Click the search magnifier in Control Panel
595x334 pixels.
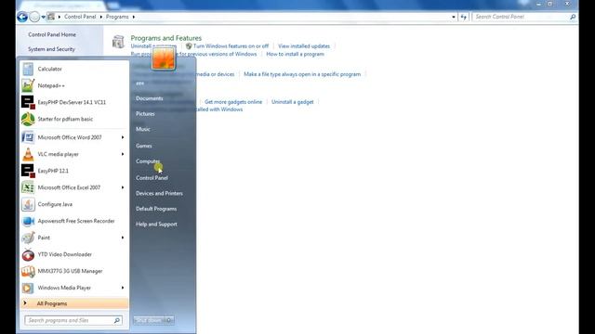point(573,17)
